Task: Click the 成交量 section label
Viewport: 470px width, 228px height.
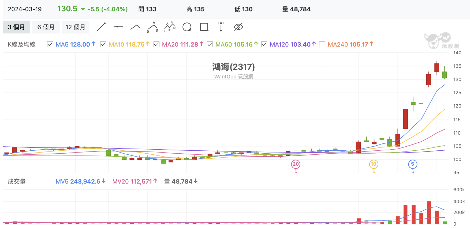Action: 17,181
